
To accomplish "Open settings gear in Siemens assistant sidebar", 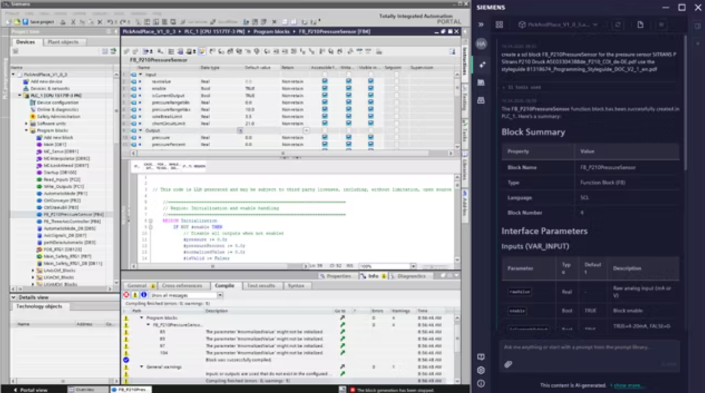I will (481, 370).
